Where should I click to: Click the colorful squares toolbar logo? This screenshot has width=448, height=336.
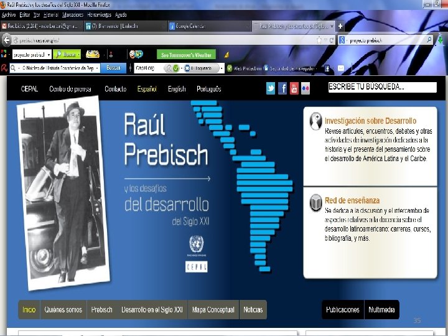pyautogui.click(x=4, y=54)
